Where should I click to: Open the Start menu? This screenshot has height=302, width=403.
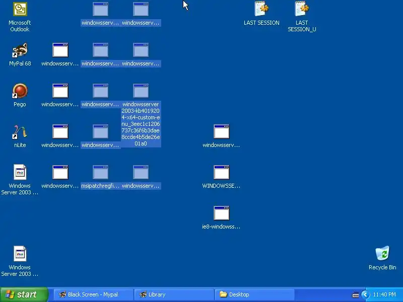pos(24,294)
